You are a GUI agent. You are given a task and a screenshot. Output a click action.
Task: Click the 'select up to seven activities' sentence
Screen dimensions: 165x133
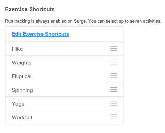pyautogui.click(x=125, y=21)
